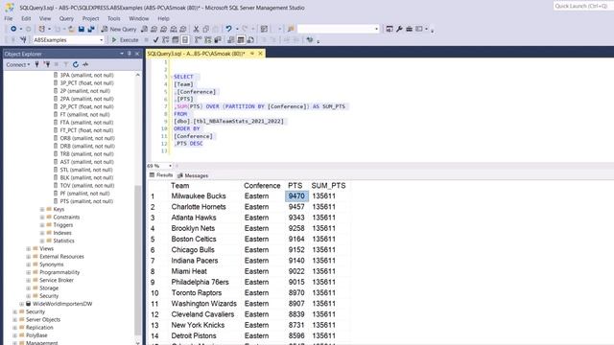Click the Save file icon
614x345 pixels.
click(x=82, y=29)
